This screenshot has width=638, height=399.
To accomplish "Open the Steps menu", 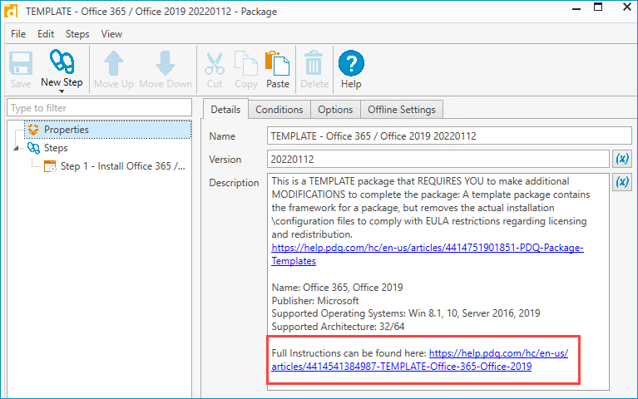I will click(x=77, y=34).
